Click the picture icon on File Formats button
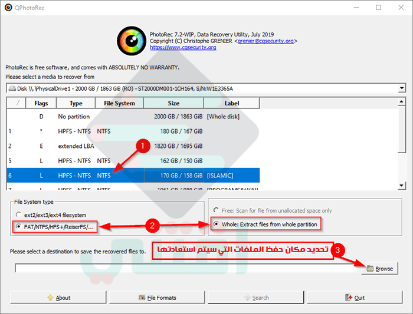 point(142,298)
